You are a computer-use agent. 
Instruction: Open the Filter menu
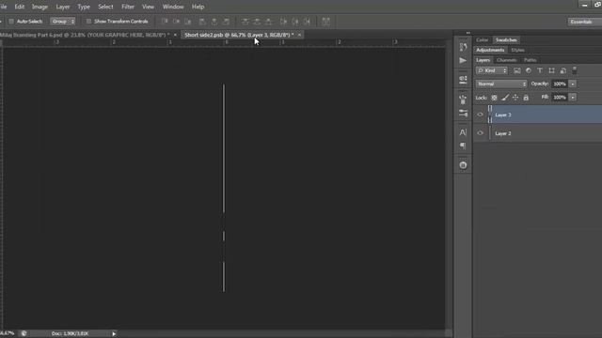[128, 7]
